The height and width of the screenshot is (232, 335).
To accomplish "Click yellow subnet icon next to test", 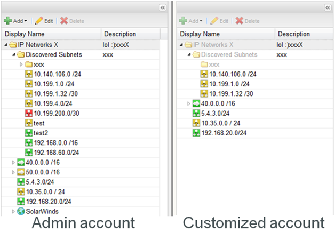I will pos(29,123).
